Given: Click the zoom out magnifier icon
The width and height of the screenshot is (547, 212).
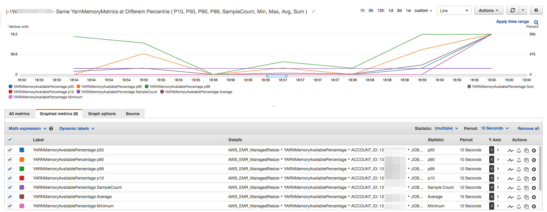Looking at the screenshot, I should pos(536,23).
